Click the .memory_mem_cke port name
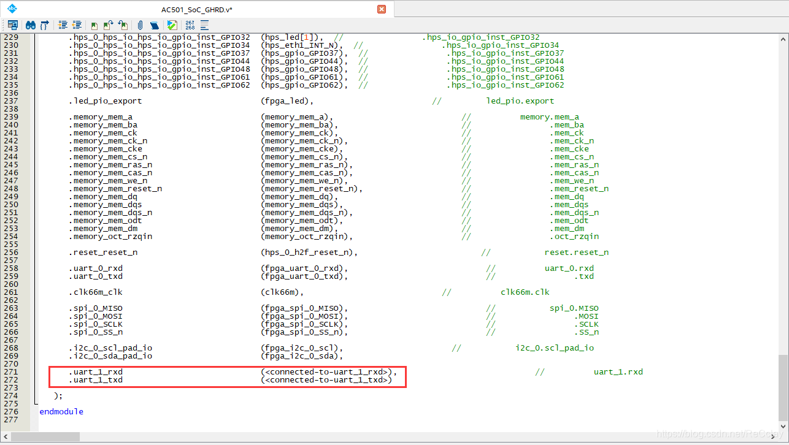This screenshot has height=445, width=789. [106, 148]
